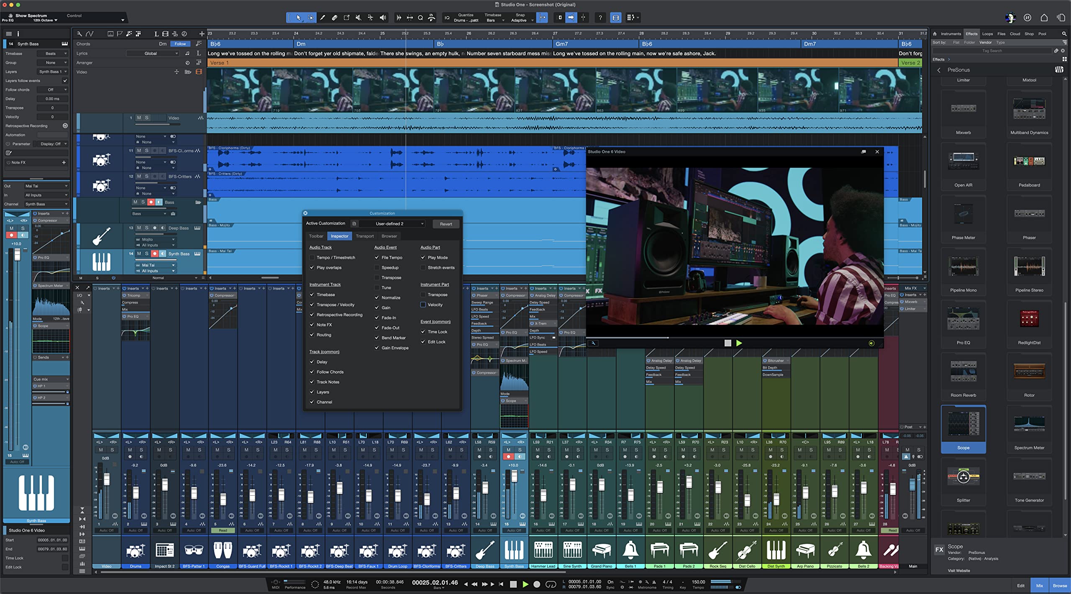Image resolution: width=1071 pixels, height=594 pixels.
Task: Click the Revert button in the Customization dialog
Action: coord(446,224)
